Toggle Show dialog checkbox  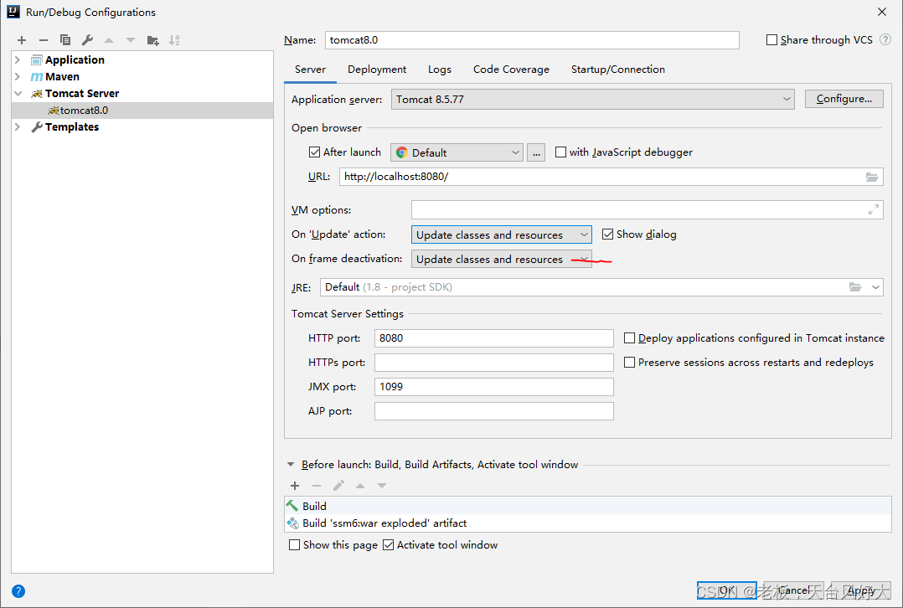(607, 234)
